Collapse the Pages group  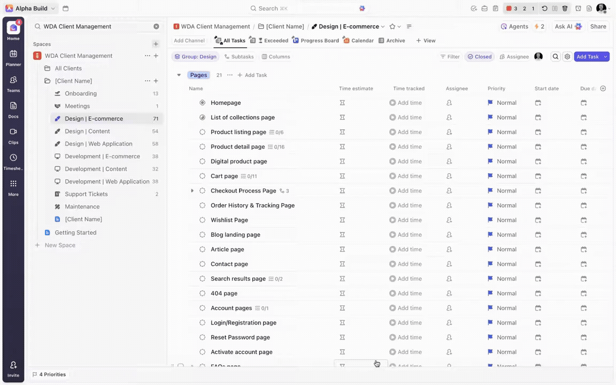click(179, 75)
